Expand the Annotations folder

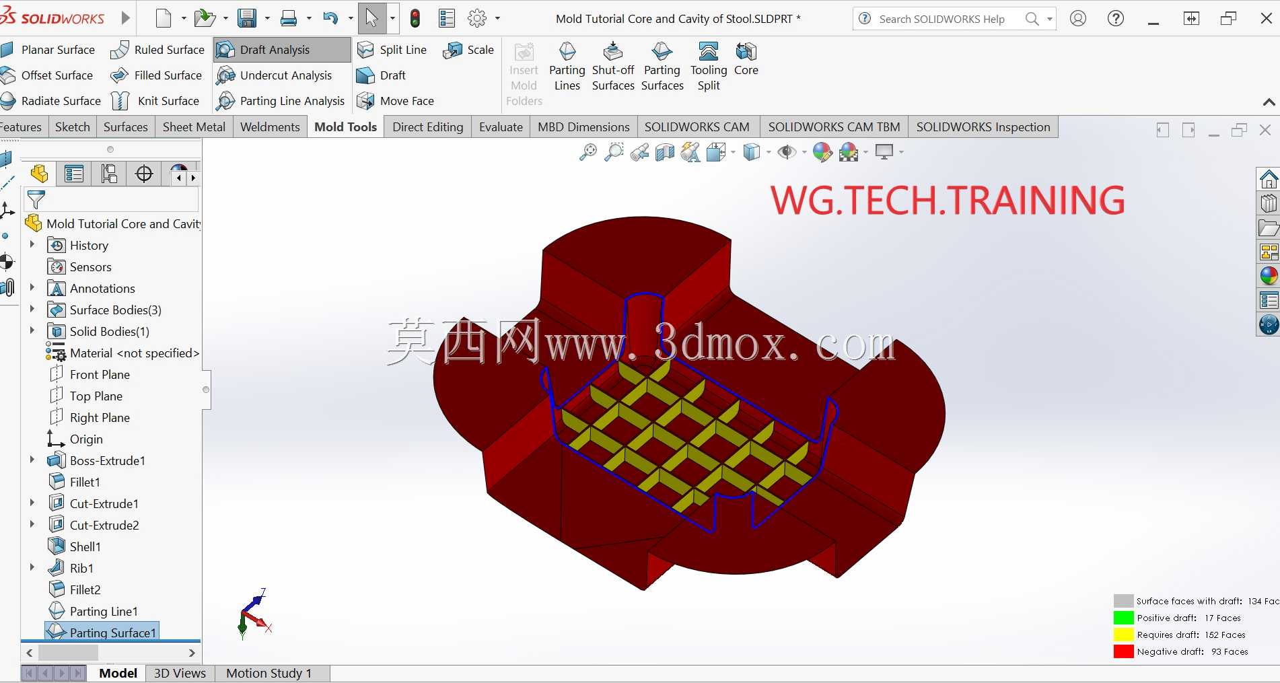pos(32,288)
